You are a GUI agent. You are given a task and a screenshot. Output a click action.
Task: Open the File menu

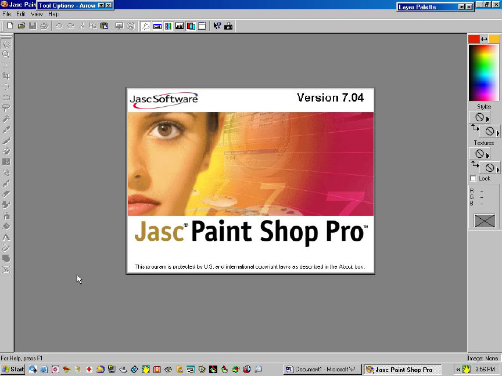tap(6, 14)
